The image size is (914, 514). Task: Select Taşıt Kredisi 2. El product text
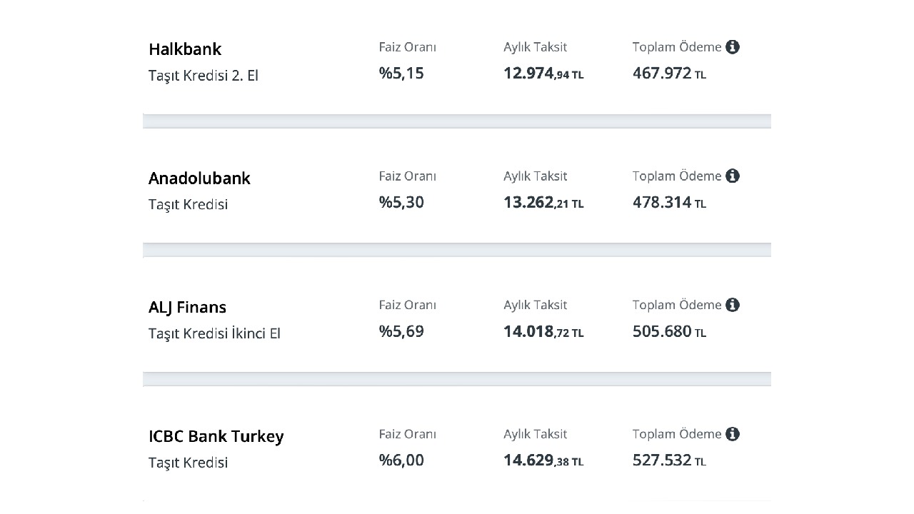[204, 76]
